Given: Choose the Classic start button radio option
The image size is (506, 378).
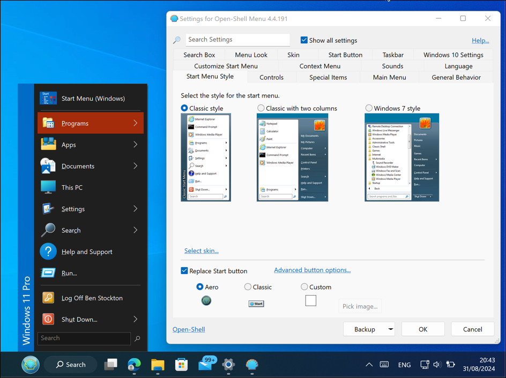Looking at the screenshot, I should coord(248,287).
